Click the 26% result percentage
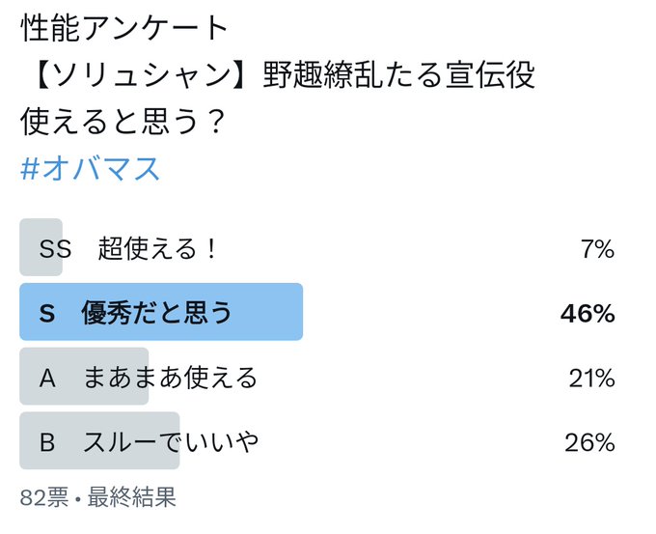 click(x=589, y=442)
